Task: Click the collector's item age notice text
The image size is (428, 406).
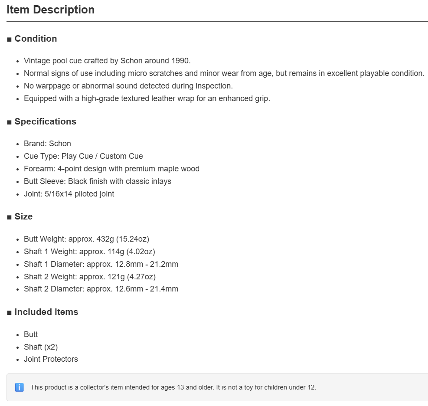Action: pyautogui.click(x=173, y=387)
